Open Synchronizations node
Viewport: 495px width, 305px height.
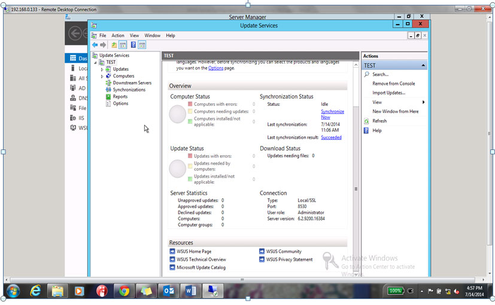(x=129, y=90)
